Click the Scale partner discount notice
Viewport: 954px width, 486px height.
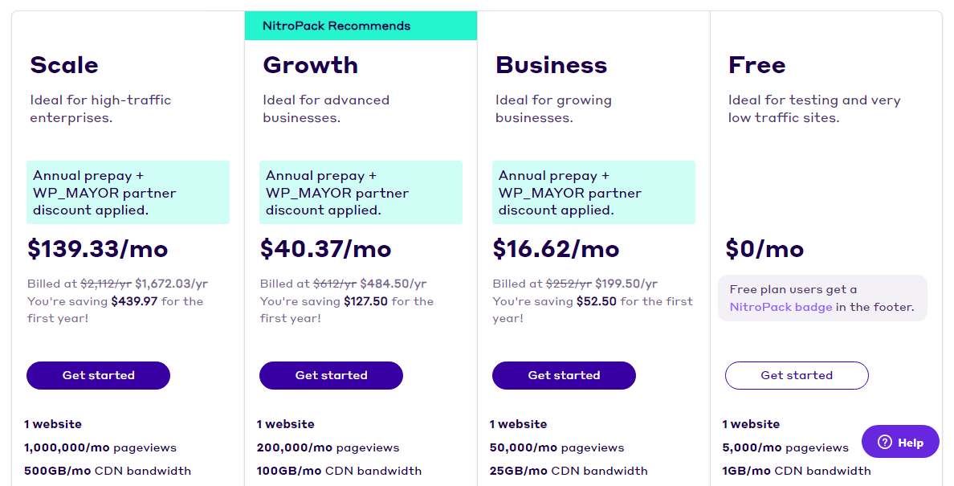pyautogui.click(x=128, y=193)
